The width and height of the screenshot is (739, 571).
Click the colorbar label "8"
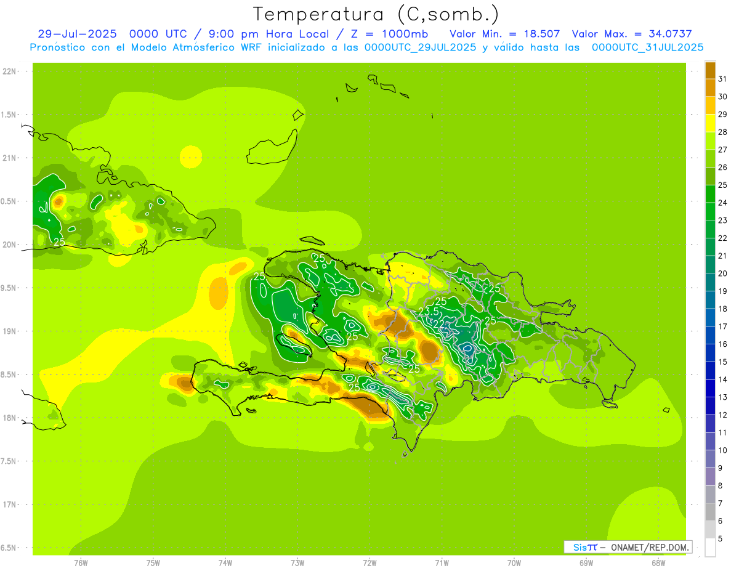pyautogui.click(x=720, y=485)
